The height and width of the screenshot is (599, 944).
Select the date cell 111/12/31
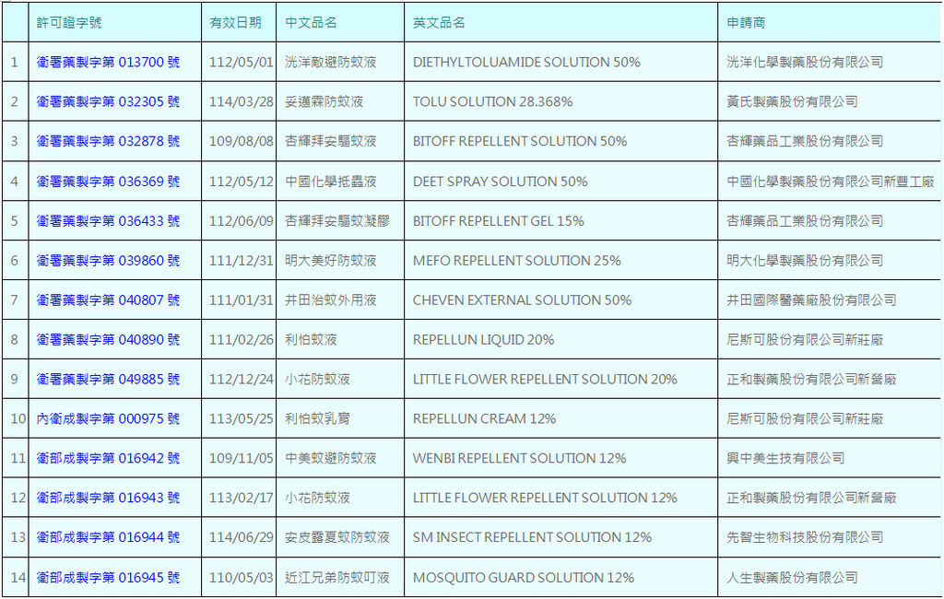click(241, 261)
